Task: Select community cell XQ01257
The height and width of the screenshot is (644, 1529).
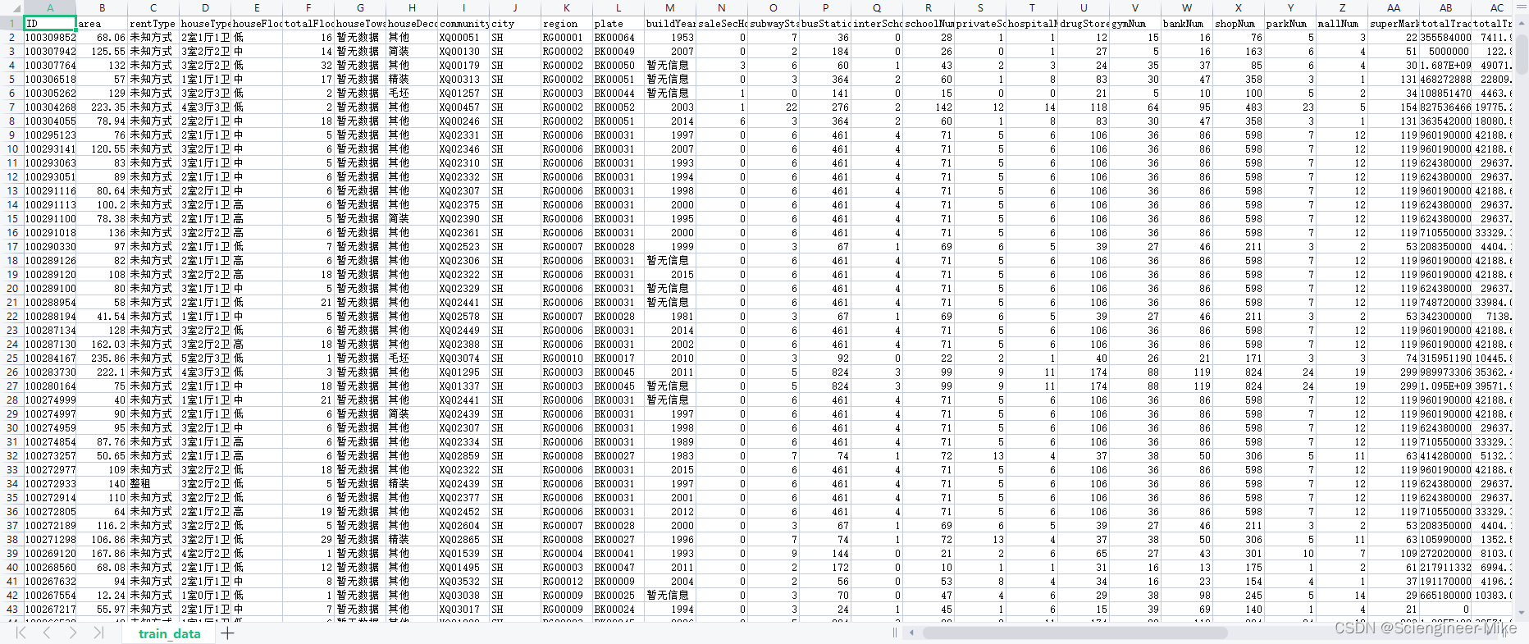Action: (x=463, y=93)
